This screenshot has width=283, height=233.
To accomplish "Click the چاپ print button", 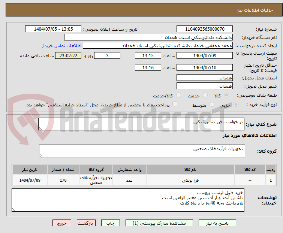I will [x=111, y=223].
